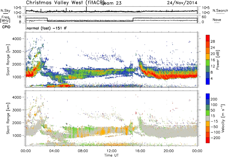The height and width of the screenshot is (157, 228).
Task: Click the velocity panel 'Slant Range [km]' label
Action: point(8,118)
